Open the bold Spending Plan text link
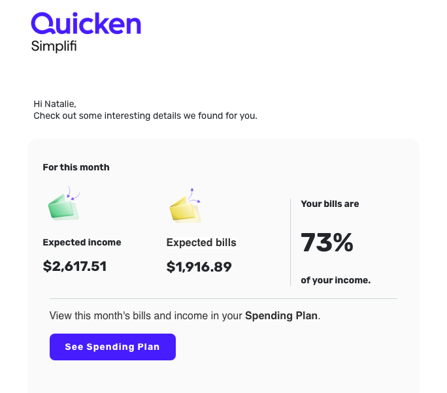The image size is (447, 393). 282,315
